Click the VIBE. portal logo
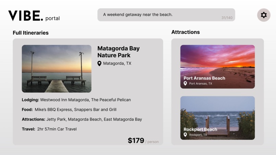The width and height of the screenshot is (276, 155). click(34, 16)
